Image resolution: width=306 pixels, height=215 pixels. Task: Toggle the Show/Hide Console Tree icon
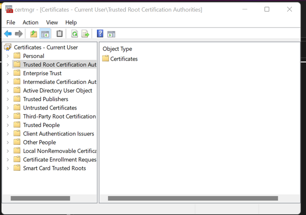coord(45,34)
